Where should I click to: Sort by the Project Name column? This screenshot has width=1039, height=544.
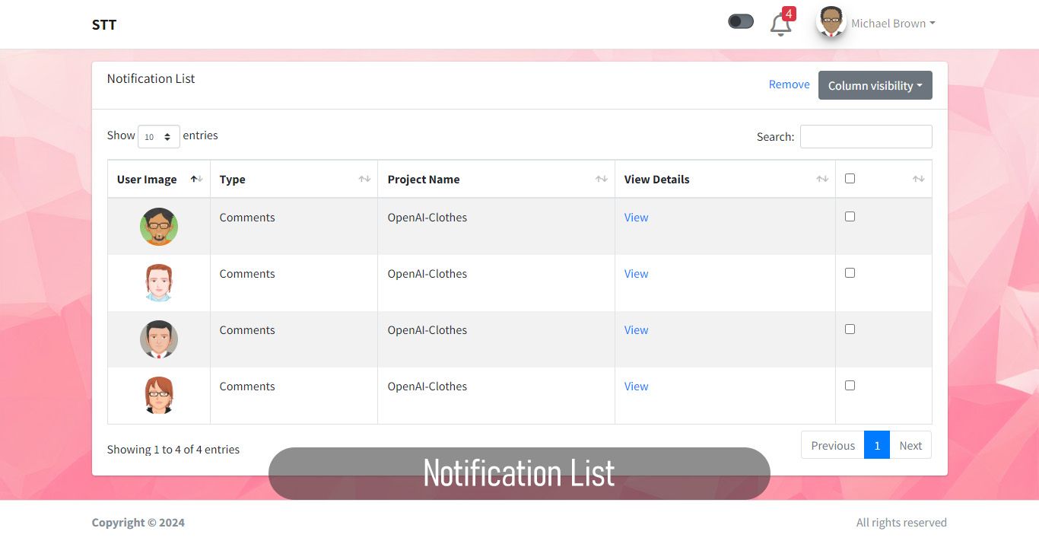(496, 180)
